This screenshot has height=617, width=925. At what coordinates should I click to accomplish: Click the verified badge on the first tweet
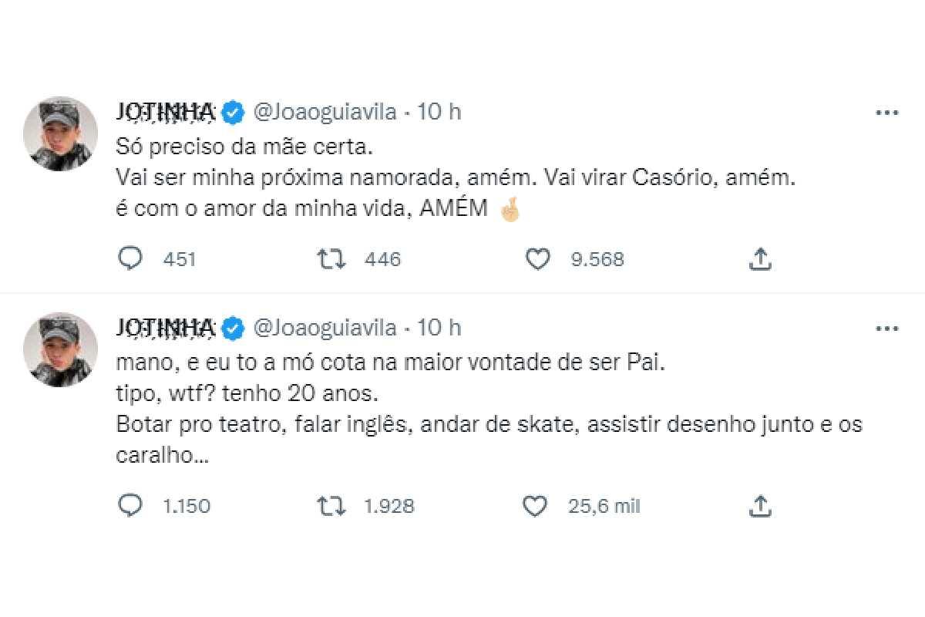tap(233, 113)
